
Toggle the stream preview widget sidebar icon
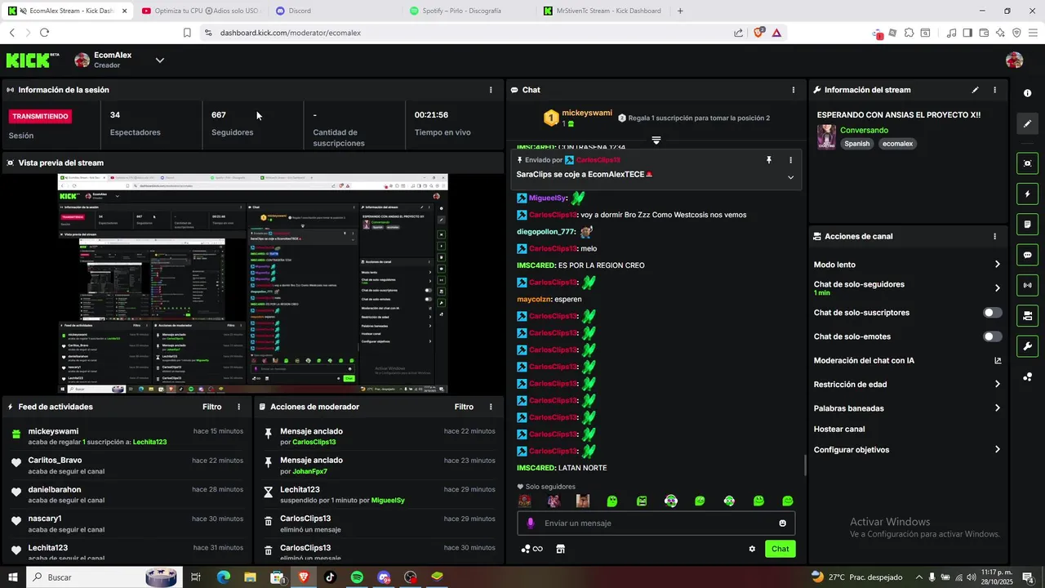tap(1027, 163)
